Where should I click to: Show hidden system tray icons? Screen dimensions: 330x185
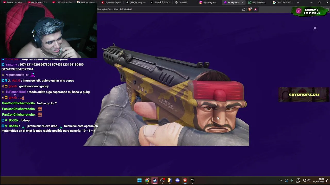point(280,180)
